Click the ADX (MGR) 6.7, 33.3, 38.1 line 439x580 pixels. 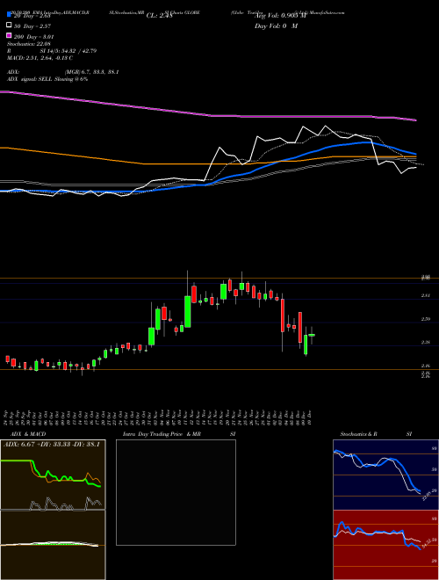click(63, 72)
